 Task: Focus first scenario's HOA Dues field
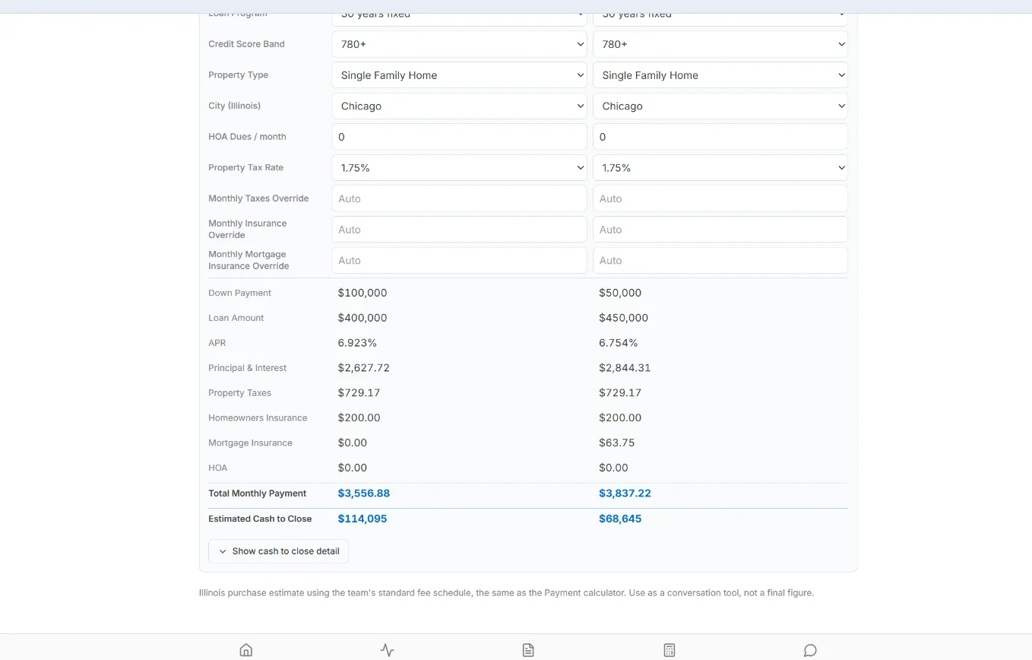(x=459, y=137)
